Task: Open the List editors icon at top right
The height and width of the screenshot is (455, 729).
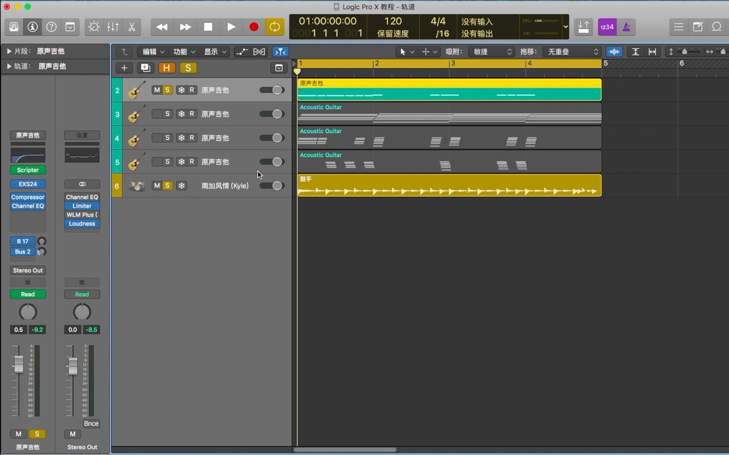Action: pyautogui.click(x=678, y=27)
